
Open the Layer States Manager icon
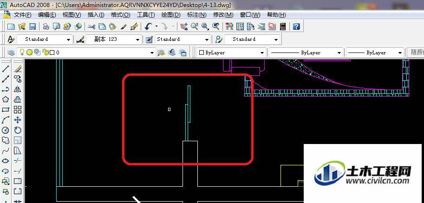[183, 52]
